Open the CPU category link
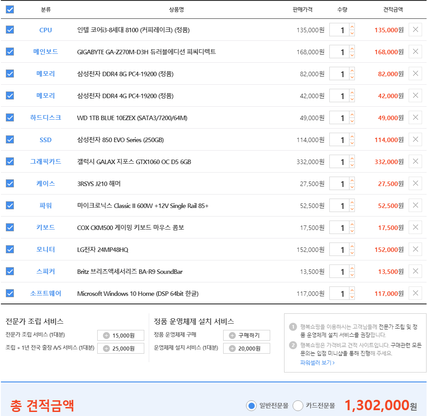This screenshot has height=416, width=427. point(45,30)
